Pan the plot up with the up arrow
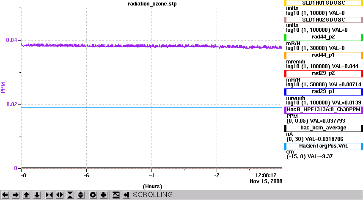This screenshot has width=363, height=200. (26, 195)
